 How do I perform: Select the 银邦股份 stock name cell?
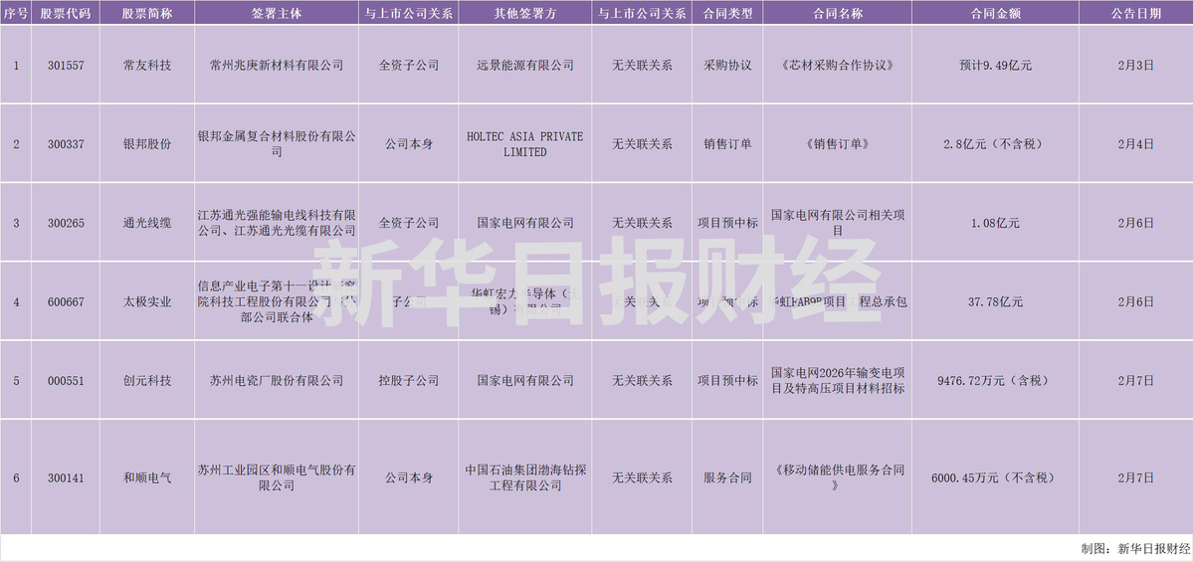pos(146,144)
